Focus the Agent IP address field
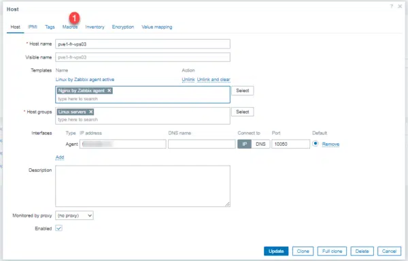The image size is (408, 261). (x=123, y=144)
